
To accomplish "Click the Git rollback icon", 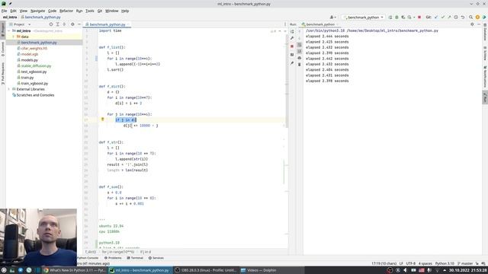I will click(x=463, y=18).
